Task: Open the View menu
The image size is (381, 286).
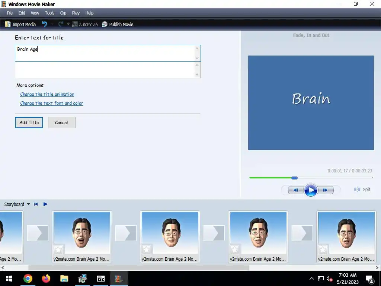Action: (35, 13)
